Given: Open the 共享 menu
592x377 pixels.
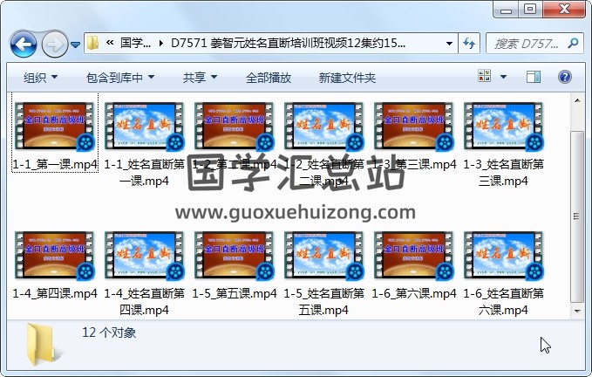Looking at the screenshot, I should (200, 78).
